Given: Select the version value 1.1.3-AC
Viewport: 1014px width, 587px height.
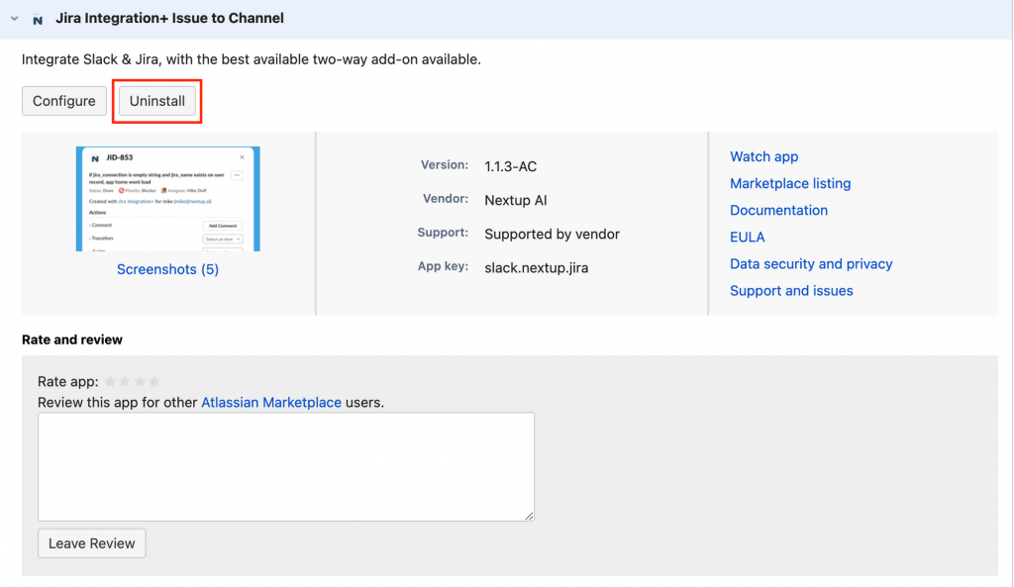Looking at the screenshot, I should tap(510, 166).
